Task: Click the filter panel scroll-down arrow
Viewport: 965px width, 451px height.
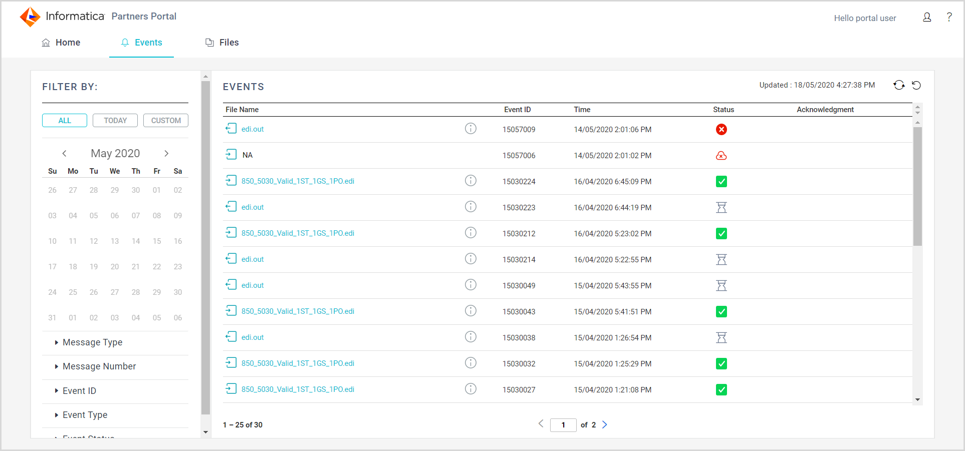Action: click(205, 432)
